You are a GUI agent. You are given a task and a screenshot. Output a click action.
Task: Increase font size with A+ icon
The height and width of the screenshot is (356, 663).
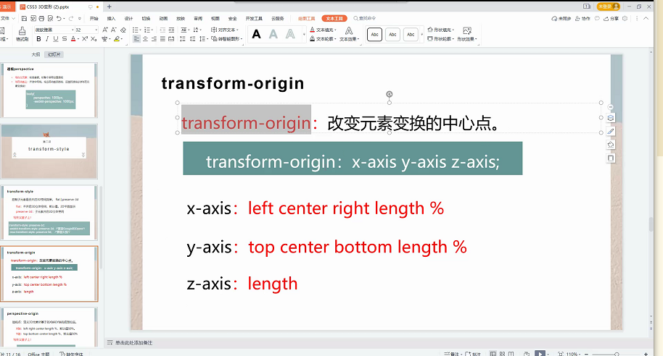(105, 30)
